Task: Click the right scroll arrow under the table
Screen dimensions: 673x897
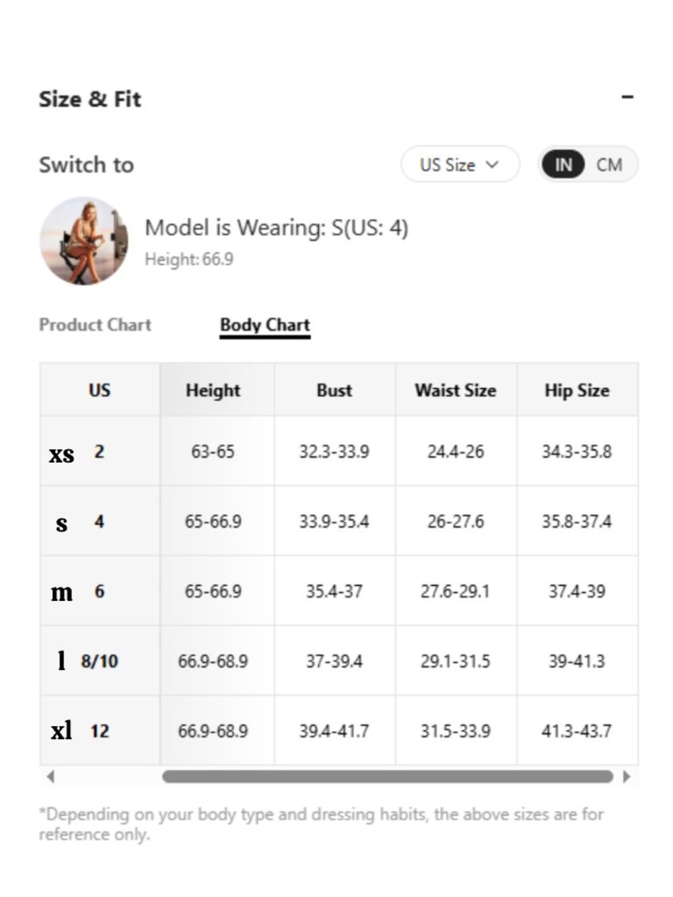Action: pos(627,777)
